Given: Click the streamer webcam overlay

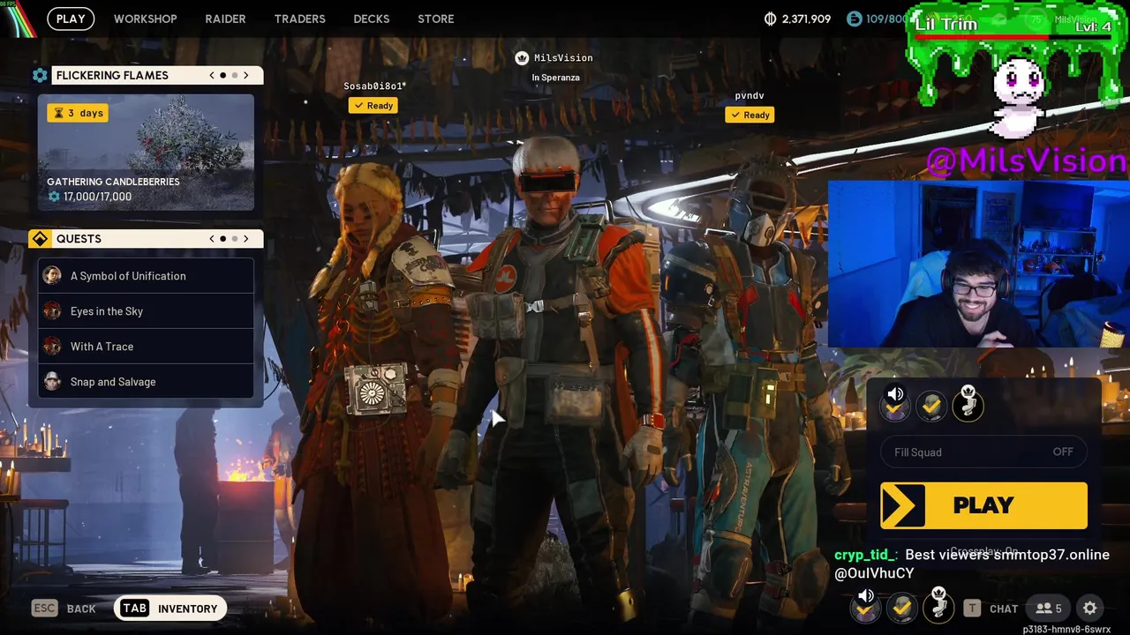Looking at the screenshot, I should tap(979, 264).
